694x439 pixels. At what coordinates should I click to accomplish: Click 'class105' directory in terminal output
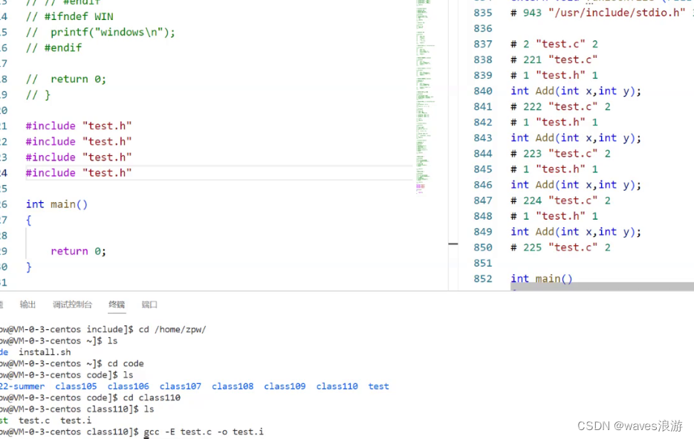(x=76, y=386)
